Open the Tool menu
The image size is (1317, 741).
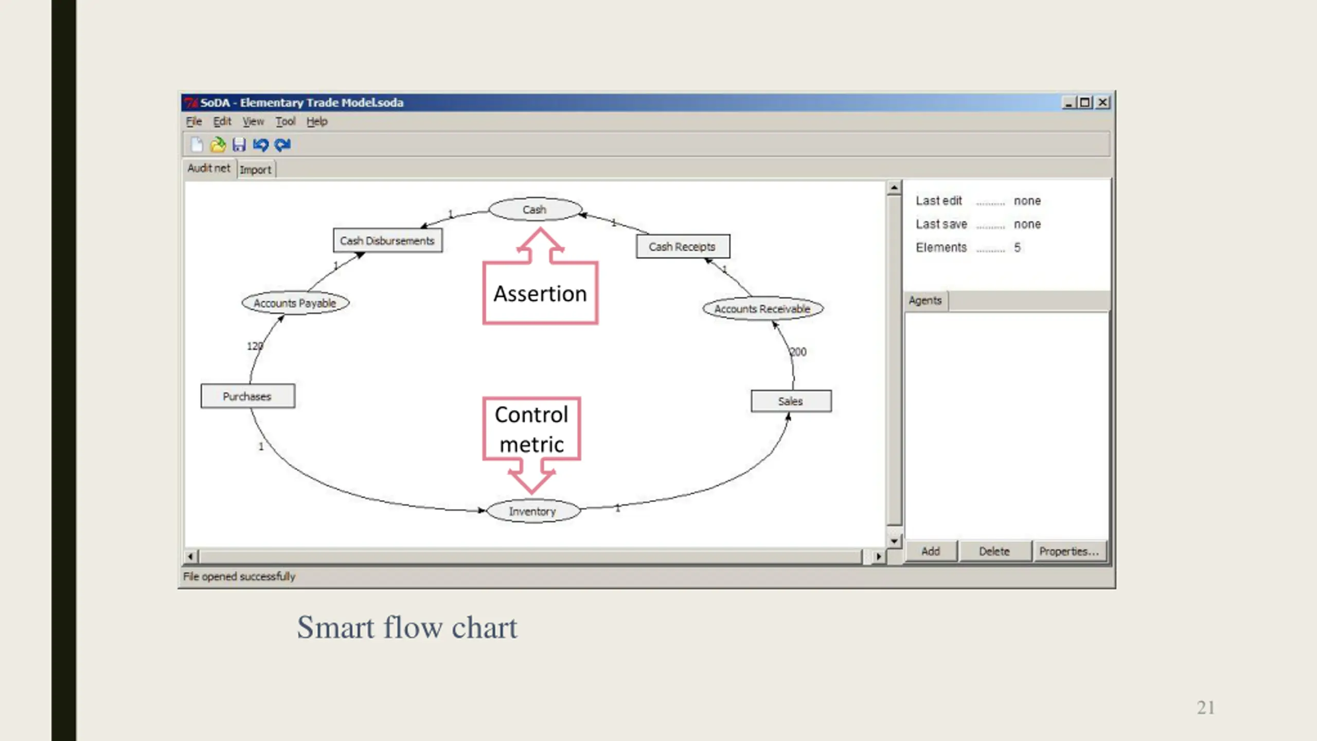click(x=286, y=121)
